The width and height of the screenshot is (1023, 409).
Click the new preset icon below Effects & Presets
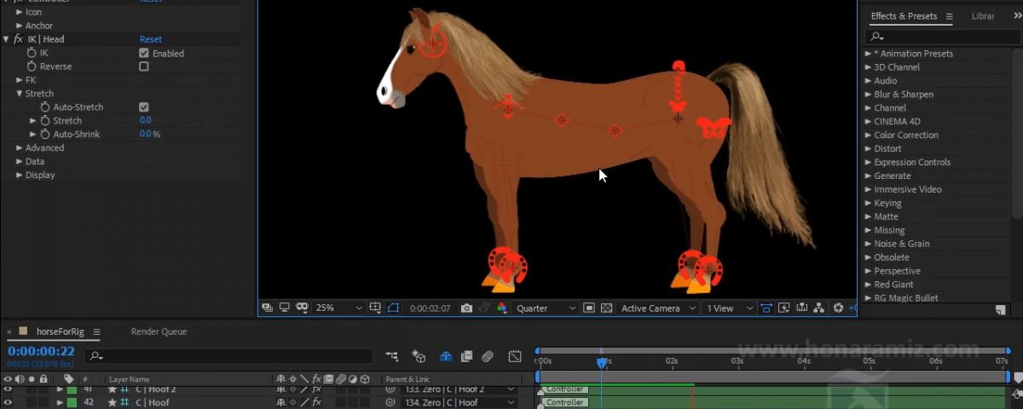click(x=1001, y=311)
